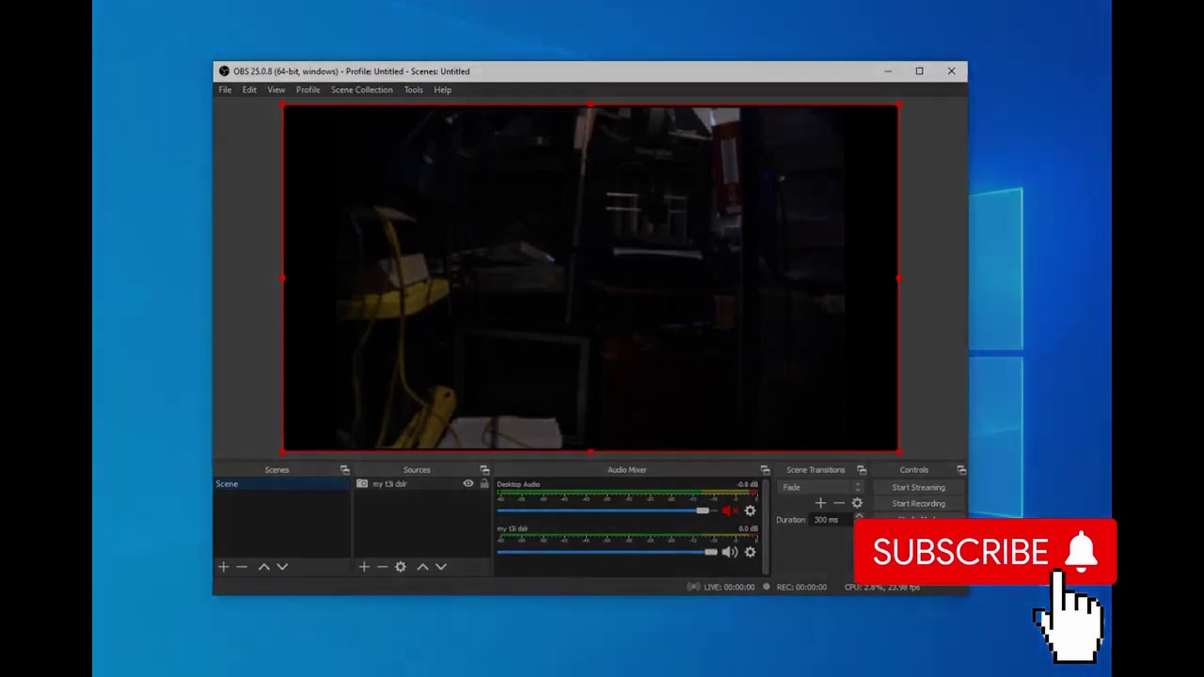Open source properties with the gear icon
The height and width of the screenshot is (677, 1204).
coord(401,567)
